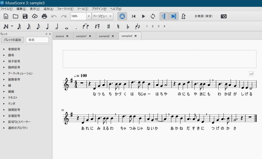Choose the sharp accidental
Viewport: 262px width, 159px height.
(108, 26)
